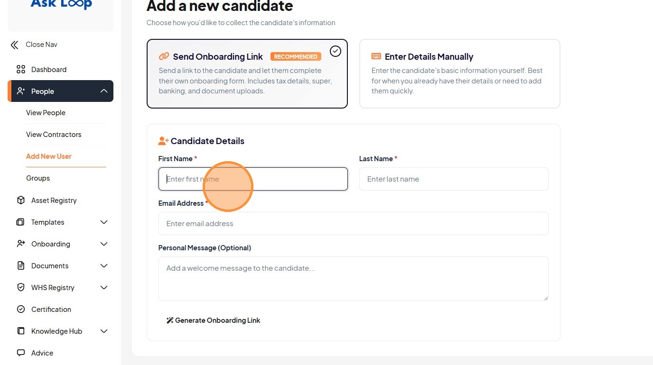This screenshot has height=365, width=653.
Task: Collapse the People menu chevron
Action: pos(104,91)
